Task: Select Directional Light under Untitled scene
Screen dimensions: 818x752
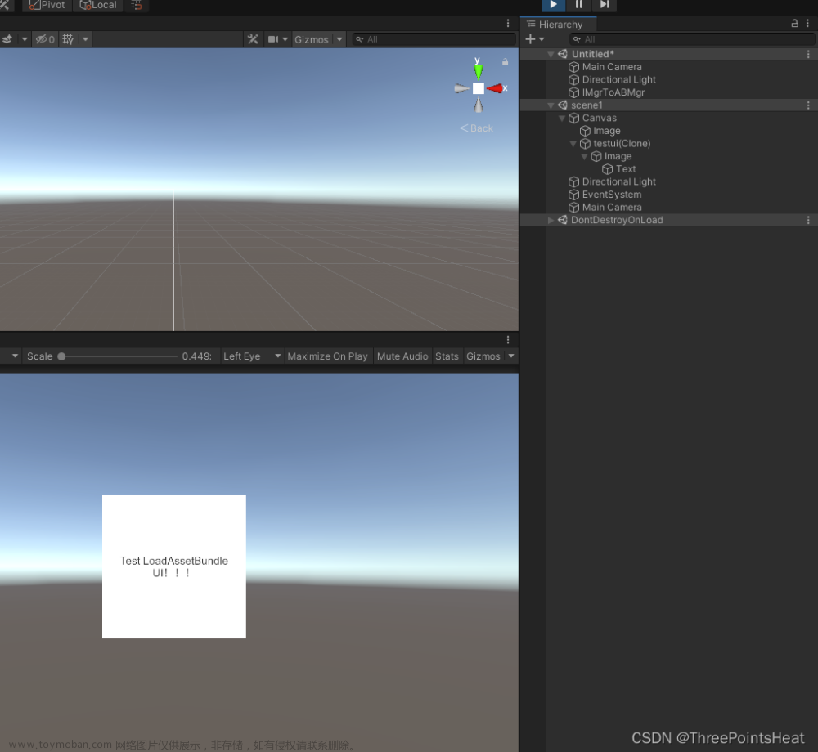Action: [618, 80]
